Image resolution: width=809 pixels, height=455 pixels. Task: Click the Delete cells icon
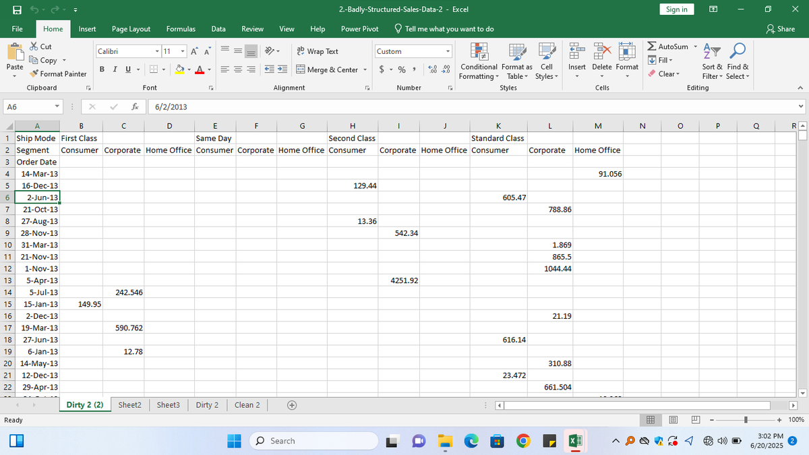coord(602,53)
